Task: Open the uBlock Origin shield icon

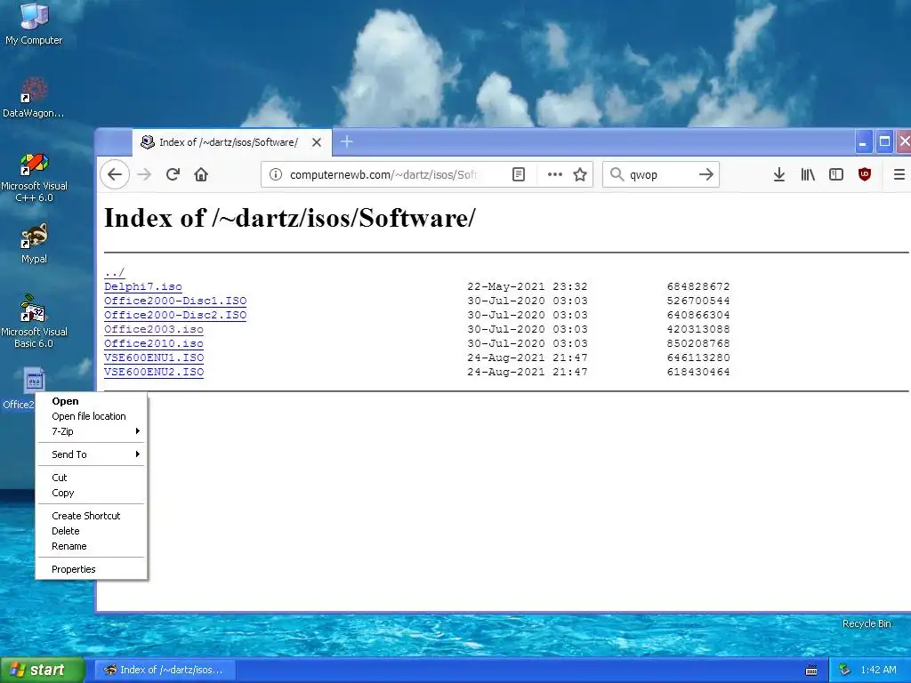Action: point(865,174)
